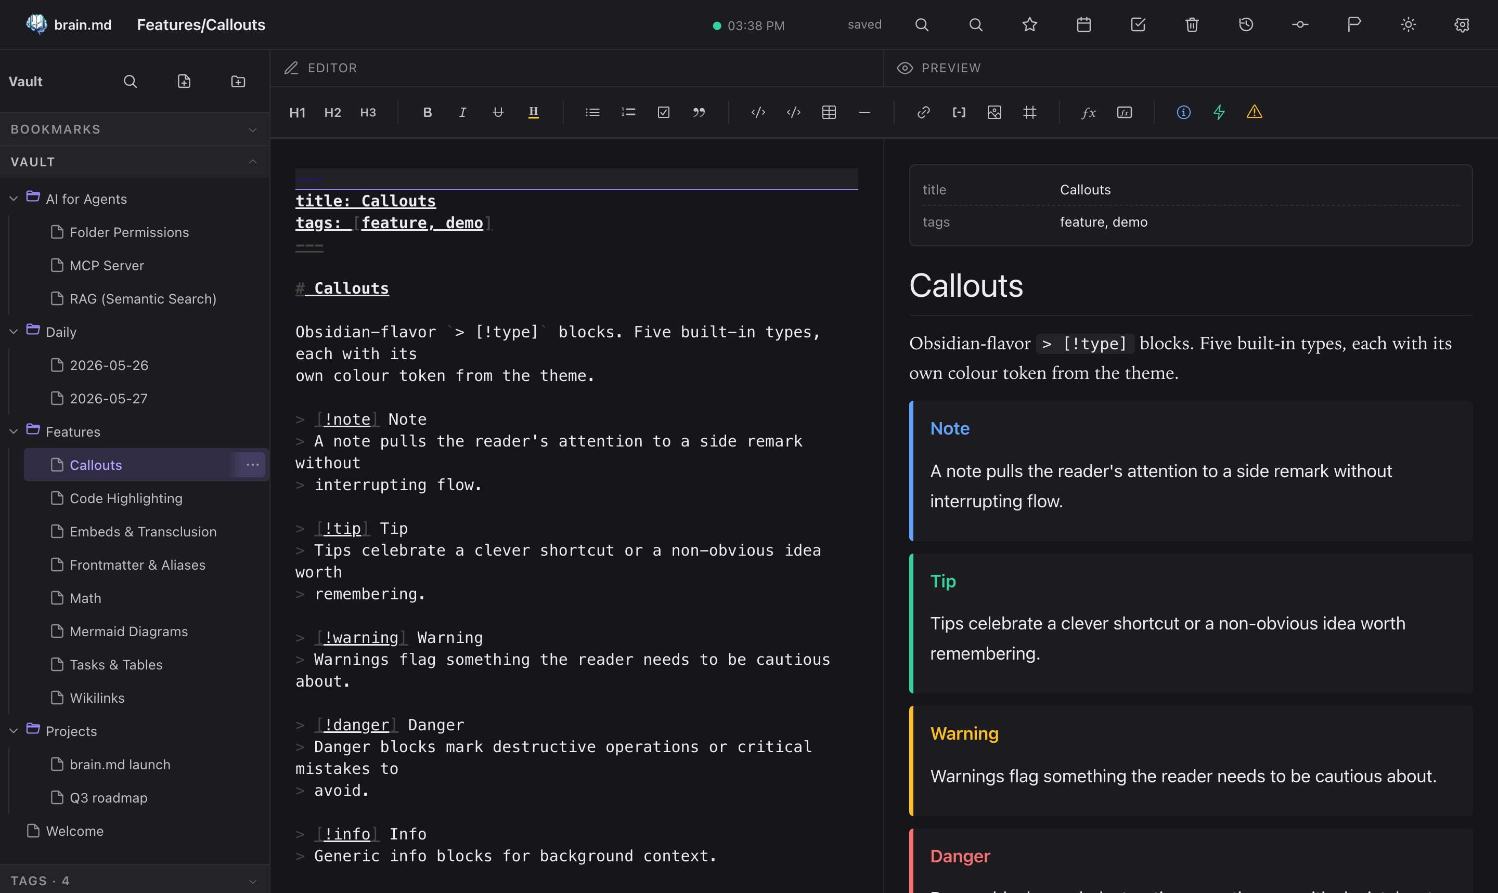Expand the Tags section
The width and height of the screenshot is (1498, 893).
(x=135, y=881)
